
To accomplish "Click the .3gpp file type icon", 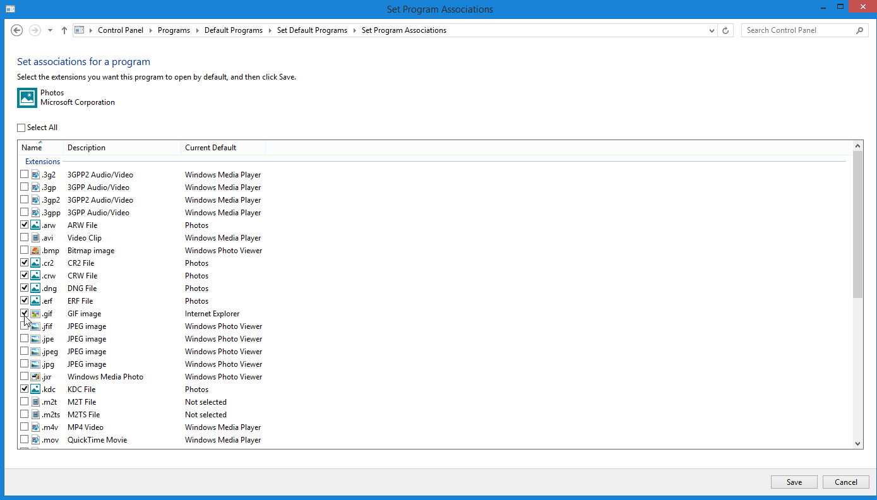I will pos(35,213).
